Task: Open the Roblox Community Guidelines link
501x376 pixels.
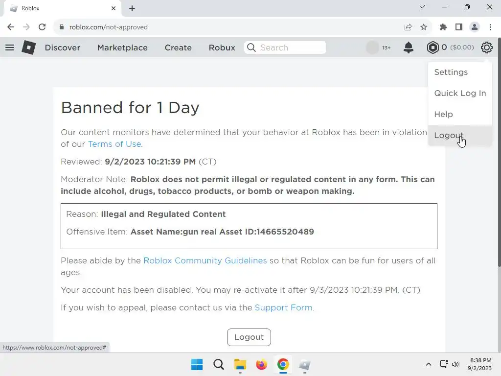Action: point(205,260)
